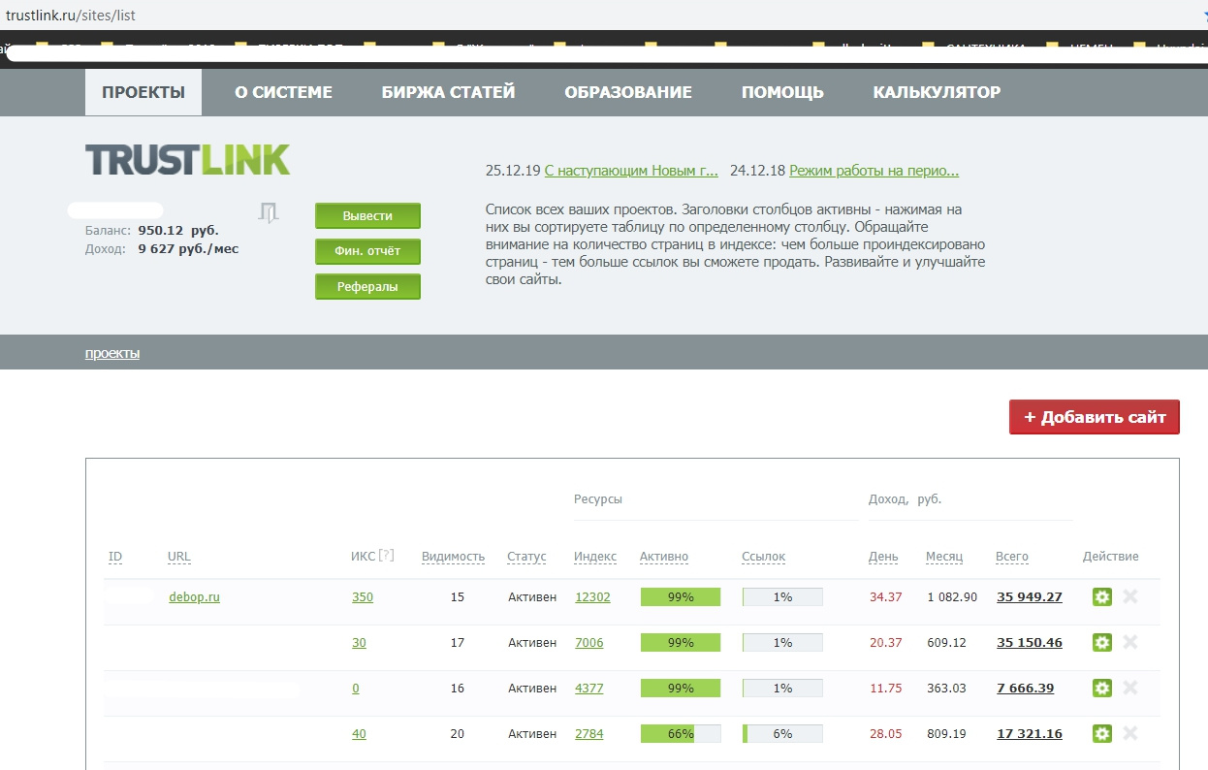1208x770 pixels.
Task: Open settings gear for the 17 321.16 row
Action: (x=1101, y=734)
